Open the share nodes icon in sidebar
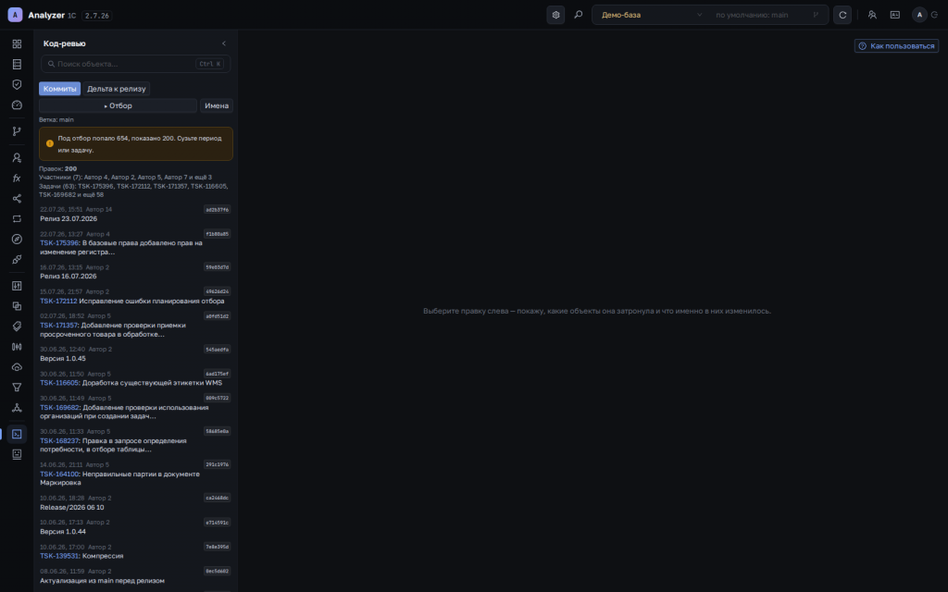 [17, 199]
